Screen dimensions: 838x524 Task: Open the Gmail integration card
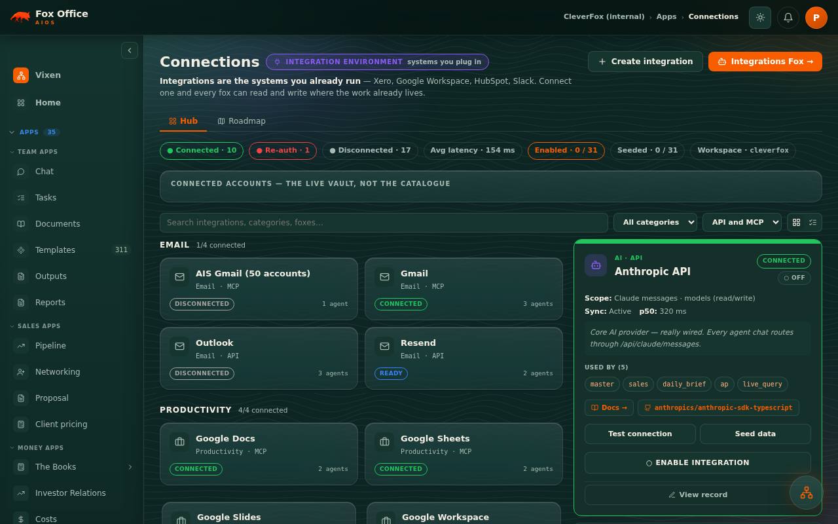pyautogui.click(x=464, y=289)
